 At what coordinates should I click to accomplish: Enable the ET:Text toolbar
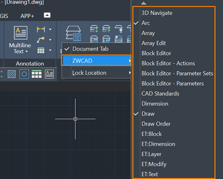[x=174, y=174]
